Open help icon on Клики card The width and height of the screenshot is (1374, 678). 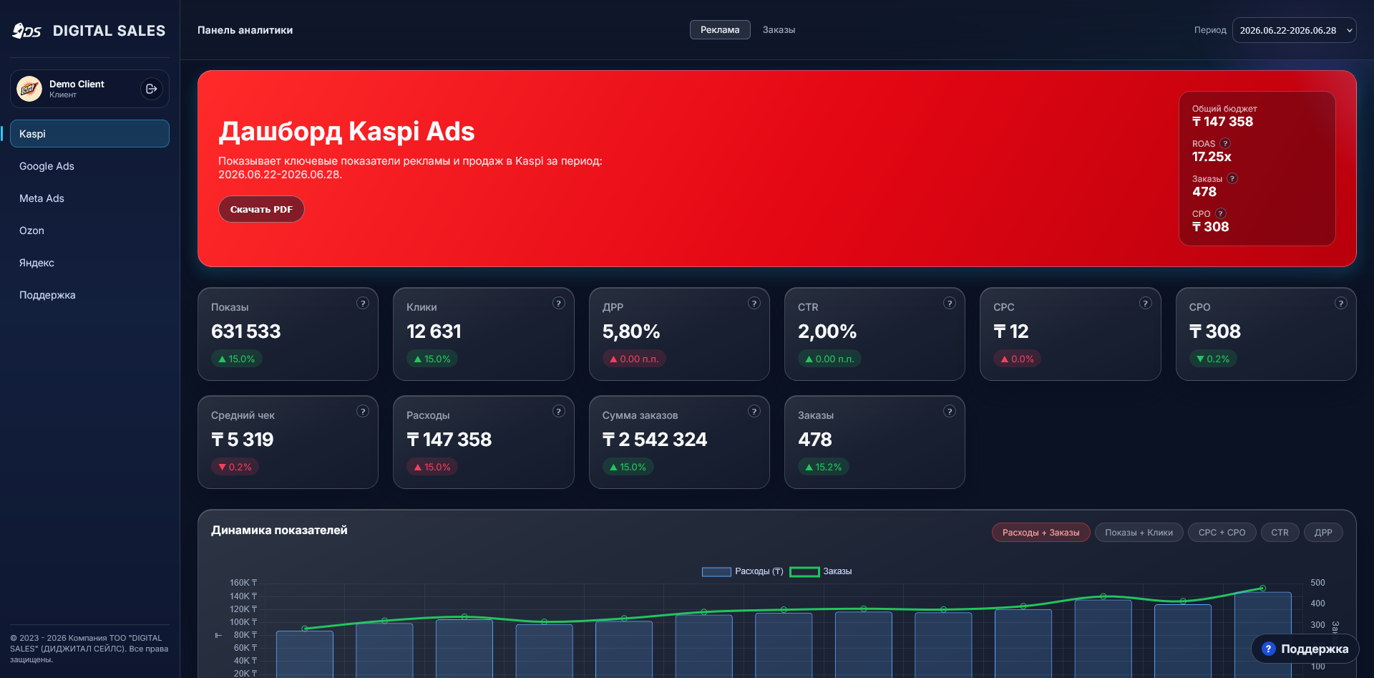point(559,303)
